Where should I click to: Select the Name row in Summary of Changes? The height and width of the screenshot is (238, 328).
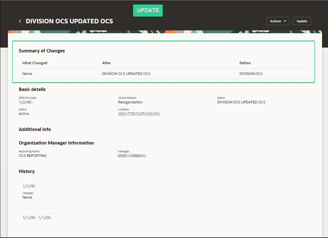tap(26, 74)
